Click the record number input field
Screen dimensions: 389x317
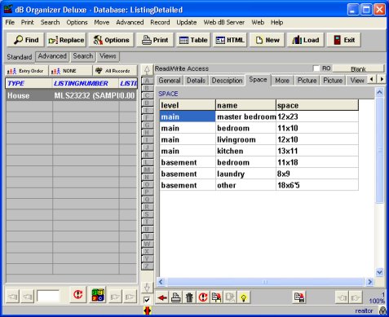(x=48, y=296)
